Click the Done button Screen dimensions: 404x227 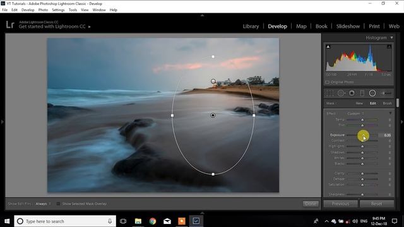coord(311,204)
